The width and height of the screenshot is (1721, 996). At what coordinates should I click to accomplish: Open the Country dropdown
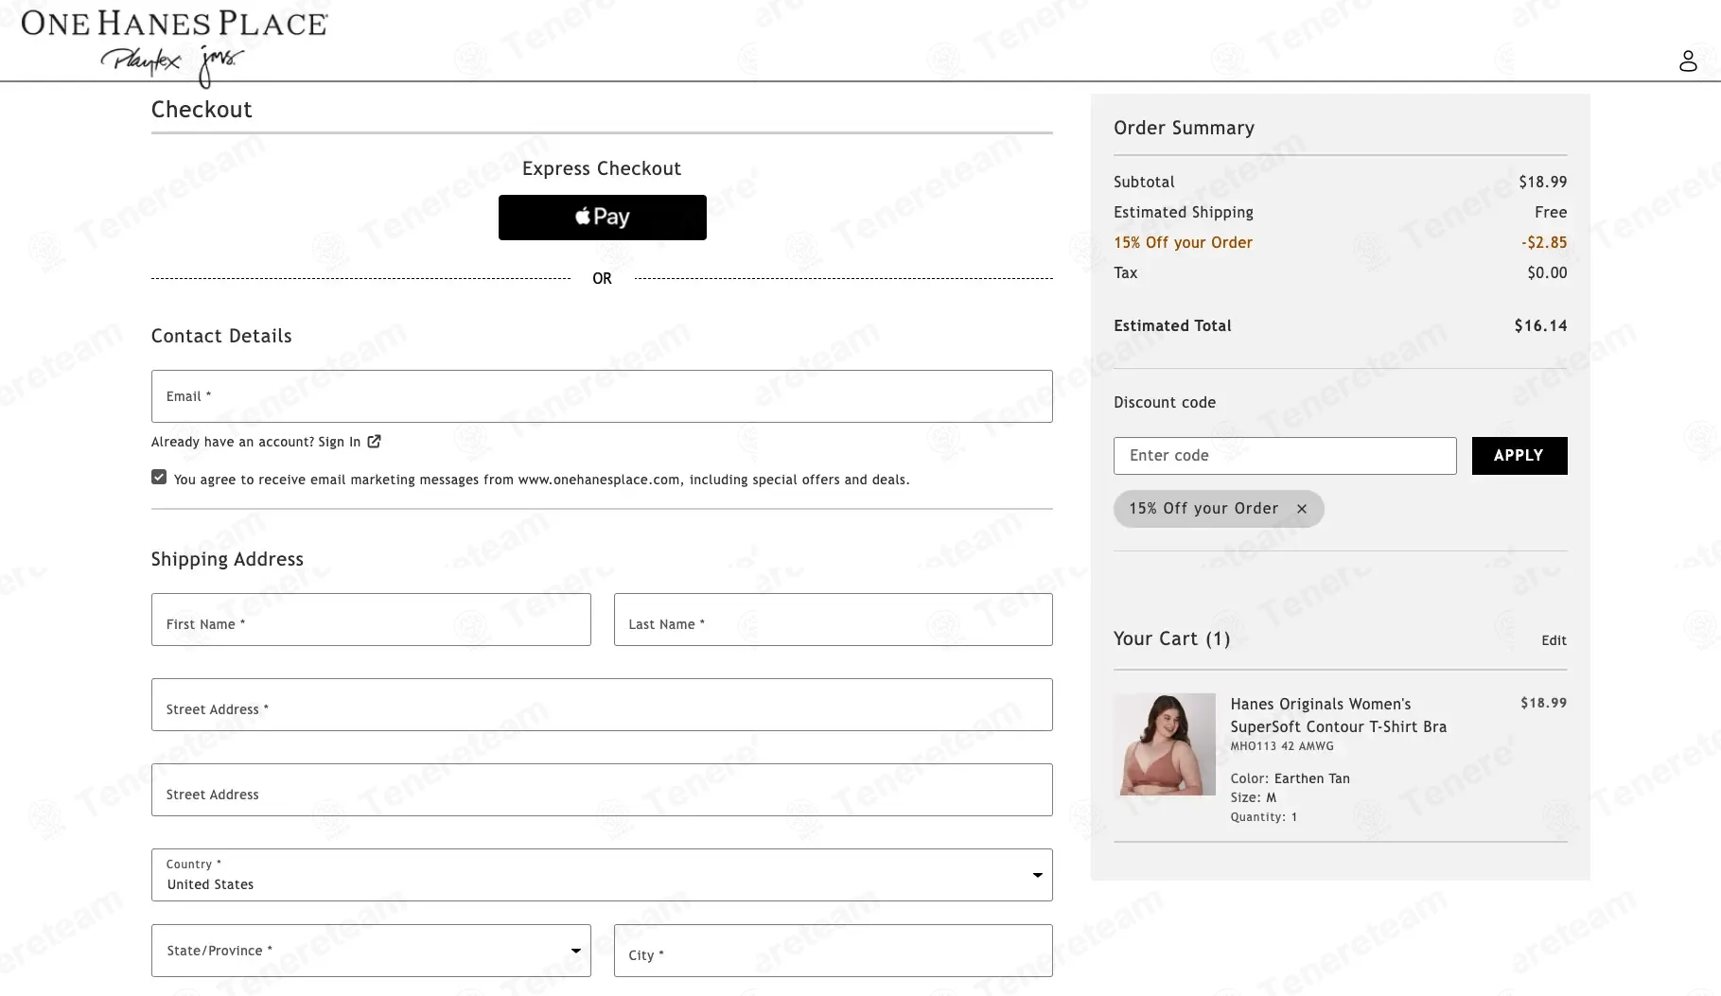point(602,875)
